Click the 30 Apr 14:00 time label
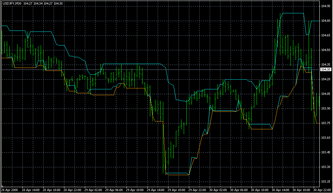Image resolution: width=333 pixels, height=193 pixels. click(280, 190)
